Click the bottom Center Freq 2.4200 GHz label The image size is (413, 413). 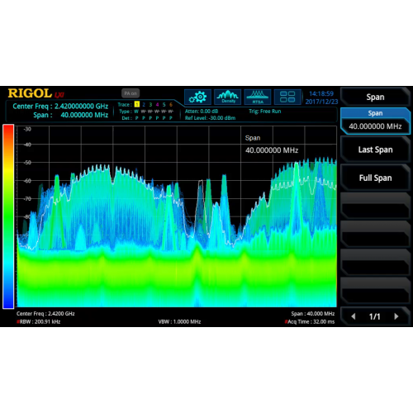[45, 314]
